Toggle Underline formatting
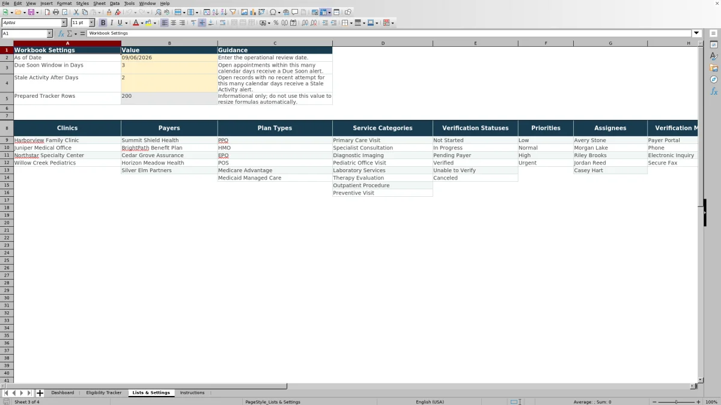Viewport: 721px width, 405px height. pos(120,23)
